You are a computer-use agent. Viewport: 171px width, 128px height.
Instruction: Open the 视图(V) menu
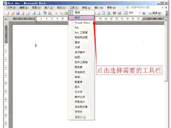(x=36, y=8)
